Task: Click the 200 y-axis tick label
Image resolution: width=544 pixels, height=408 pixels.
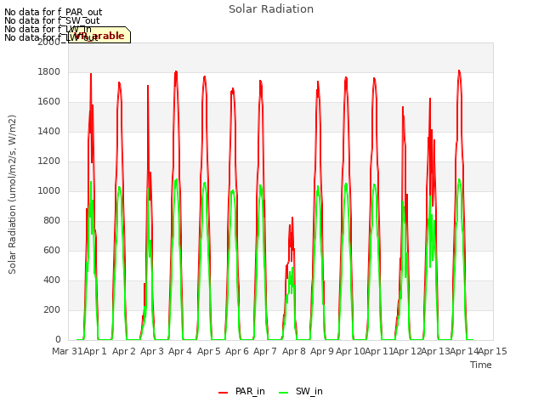Action: tap(52, 310)
